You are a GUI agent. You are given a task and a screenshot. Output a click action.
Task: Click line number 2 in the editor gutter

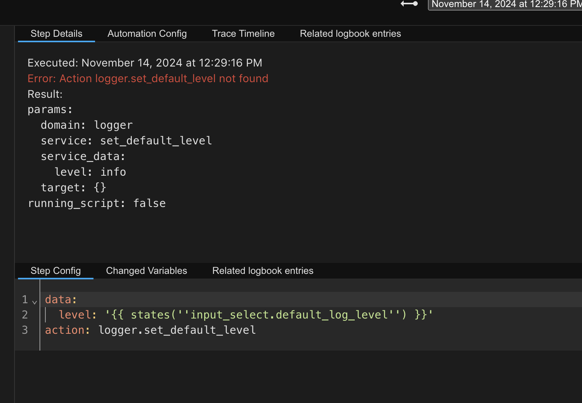pos(25,315)
